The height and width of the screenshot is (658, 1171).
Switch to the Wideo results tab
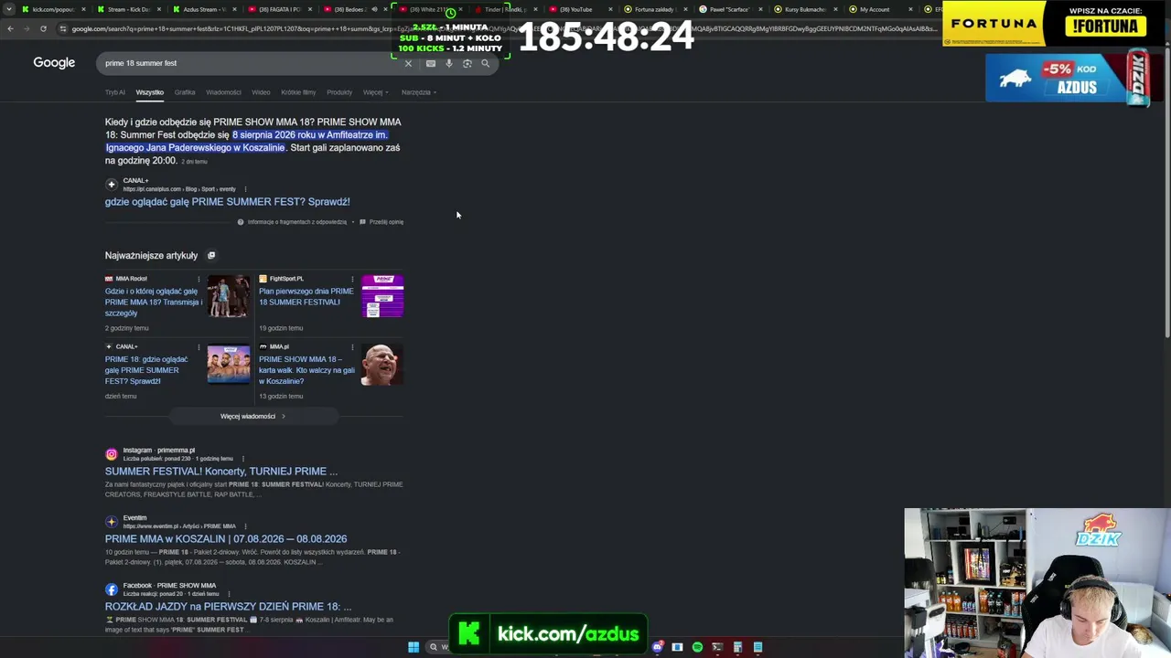tap(261, 92)
